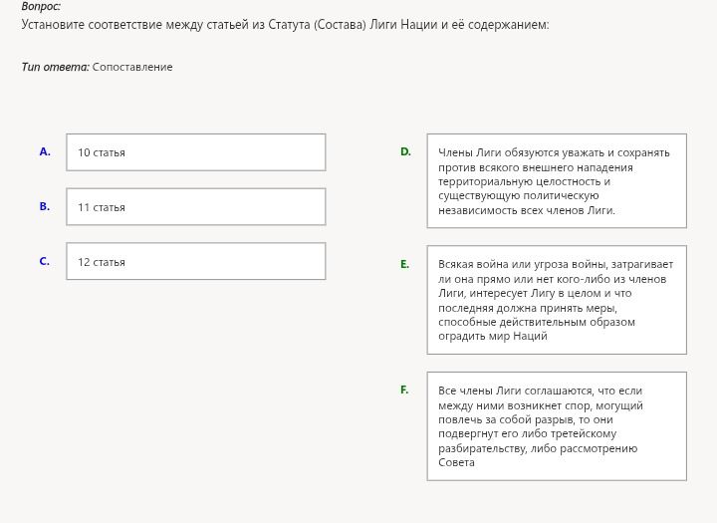
Task: Click the green letter E label
Action: pos(404,264)
